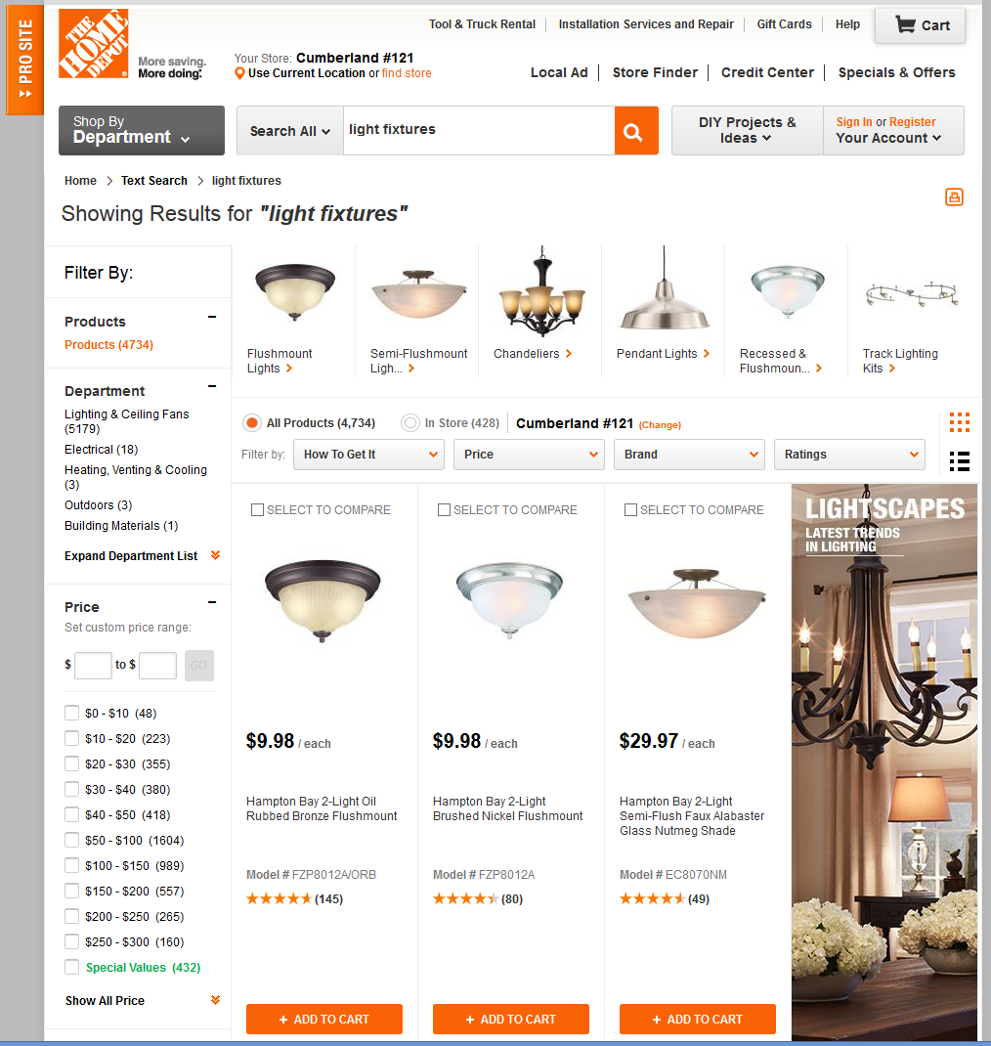This screenshot has width=991, height=1046.
Task: Open the Brand filter dropdown
Action: [x=689, y=455]
